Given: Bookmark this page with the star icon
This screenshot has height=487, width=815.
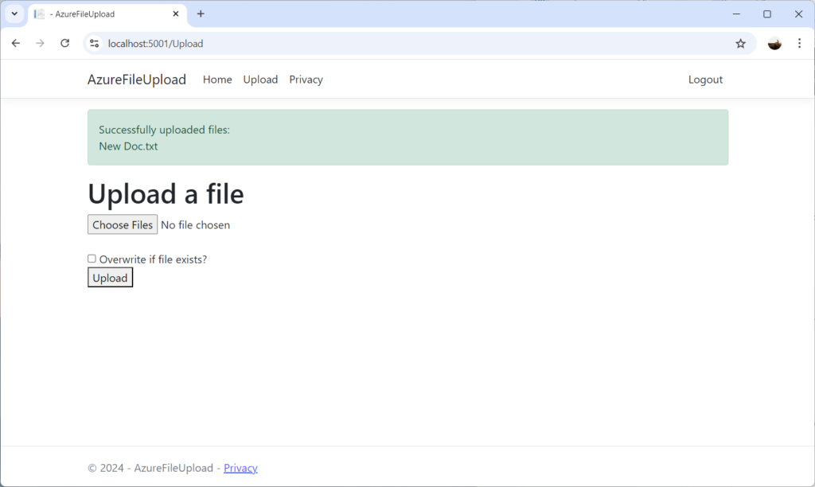Looking at the screenshot, I should (x=741, y=44).
